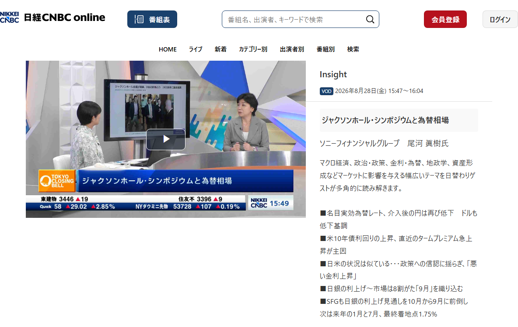Click guest name 尾河 眞樹氏 text
The height and width of the screenshot is (327, 518).
pos(428,143)
